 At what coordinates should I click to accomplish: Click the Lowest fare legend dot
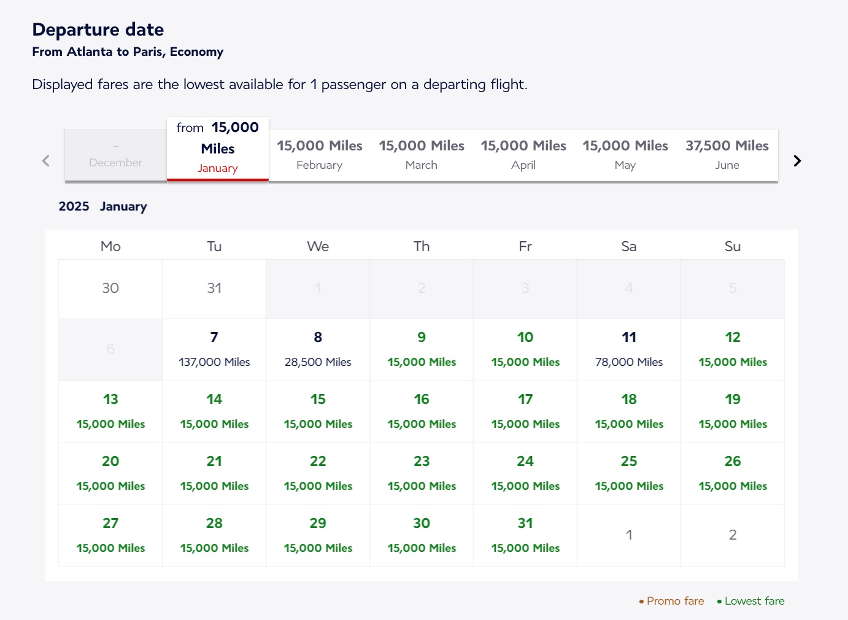pyautogui.click(x=718, y=602)
